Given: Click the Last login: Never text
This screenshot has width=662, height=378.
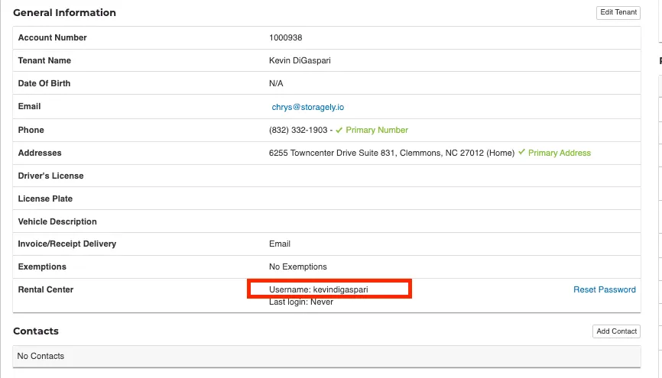Looking at the screenshot, I should [x=301, y=302].
